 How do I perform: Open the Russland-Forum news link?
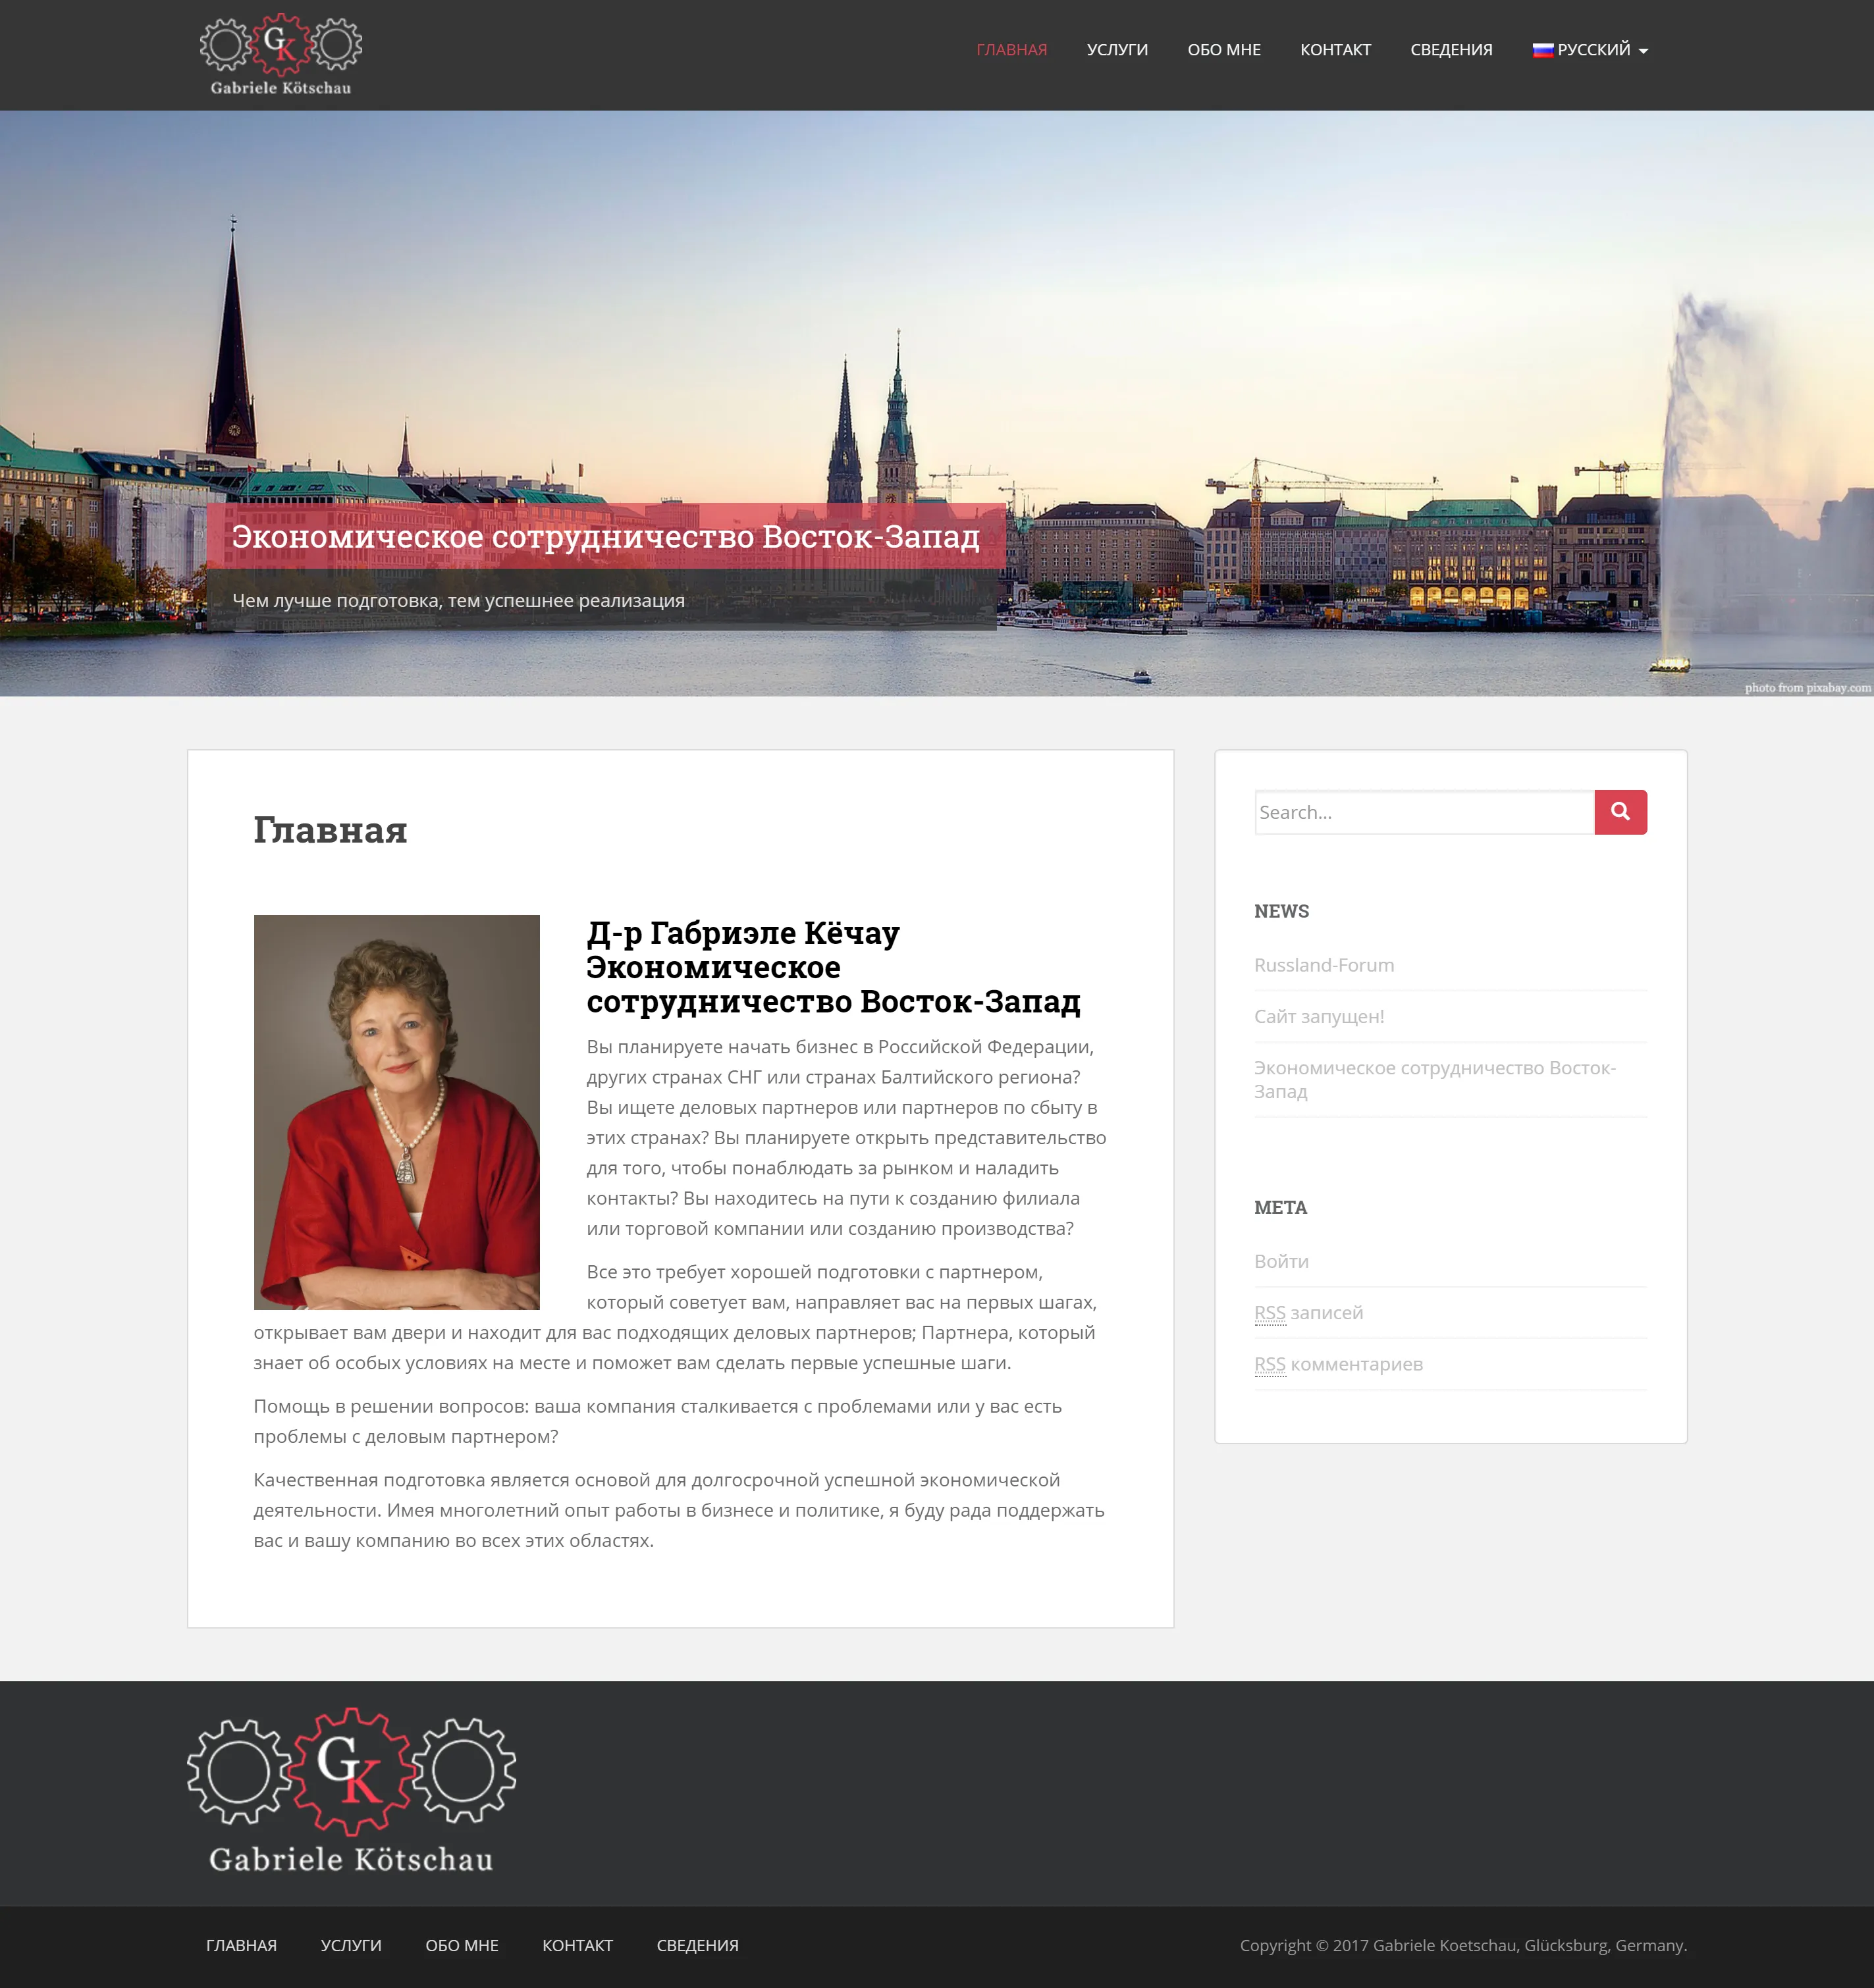coord(1324,965)
